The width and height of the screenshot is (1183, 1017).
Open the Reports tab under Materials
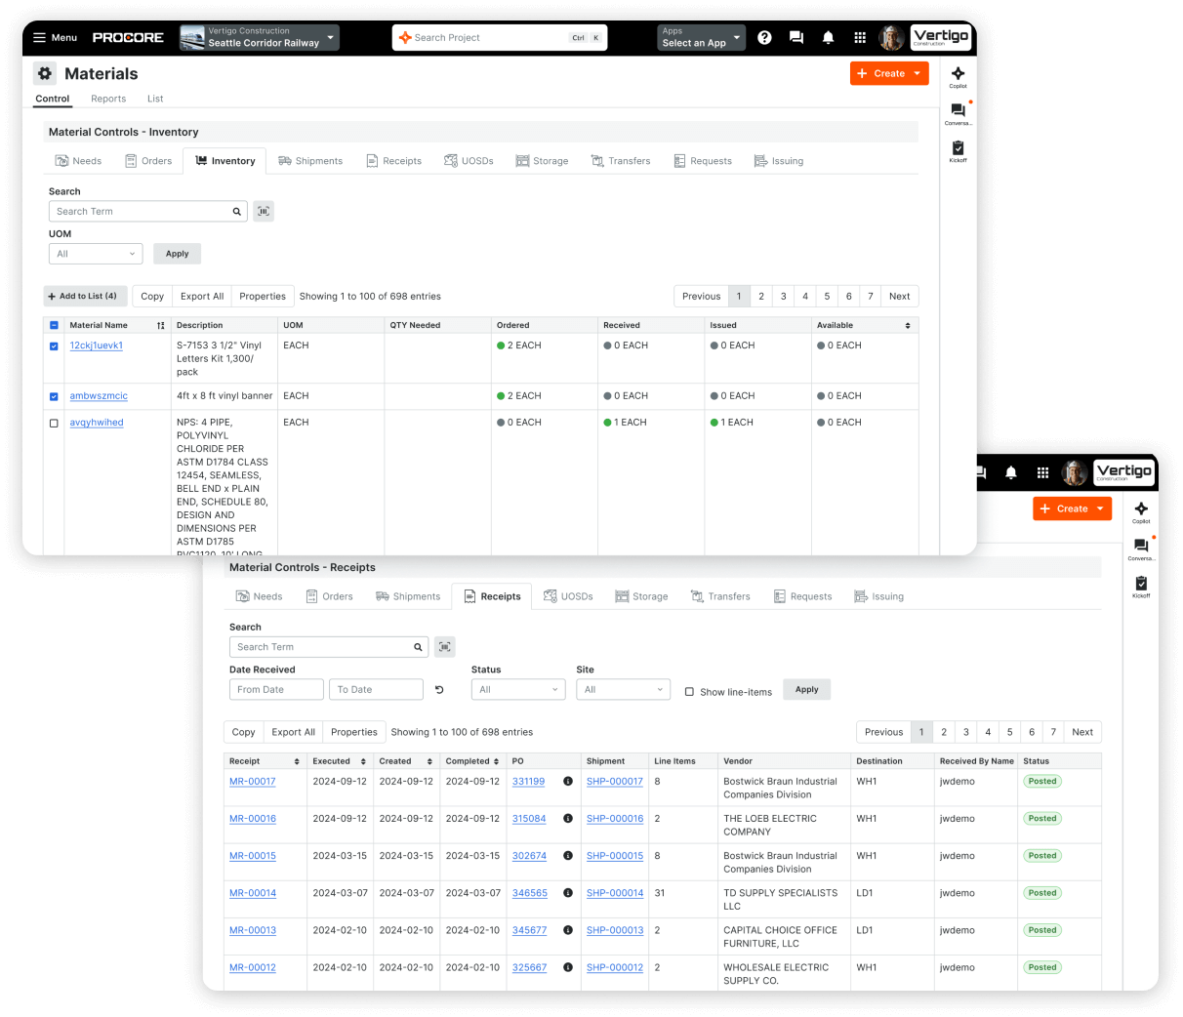[108, 99]
